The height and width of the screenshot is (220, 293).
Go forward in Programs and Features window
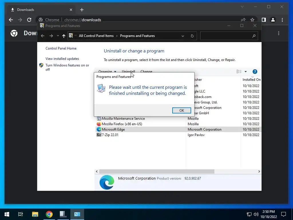(x=51, y=36)
